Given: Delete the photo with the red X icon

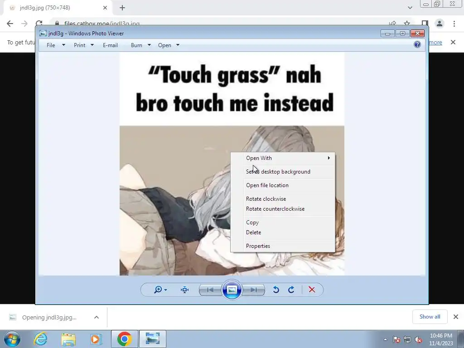Looking at the screenshot, I should (312, 290).
